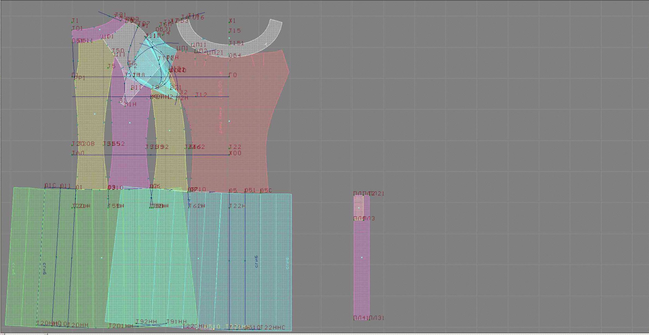The width and height of the screenshot is (649, 335).
Task: Select point label Т151
Action: [236, 43]
